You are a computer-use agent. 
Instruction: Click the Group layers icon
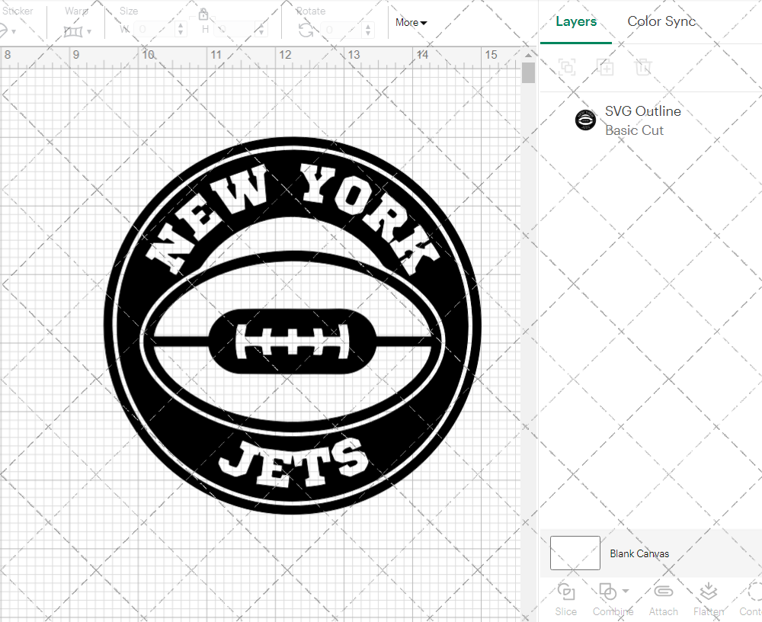click(567, 67)
